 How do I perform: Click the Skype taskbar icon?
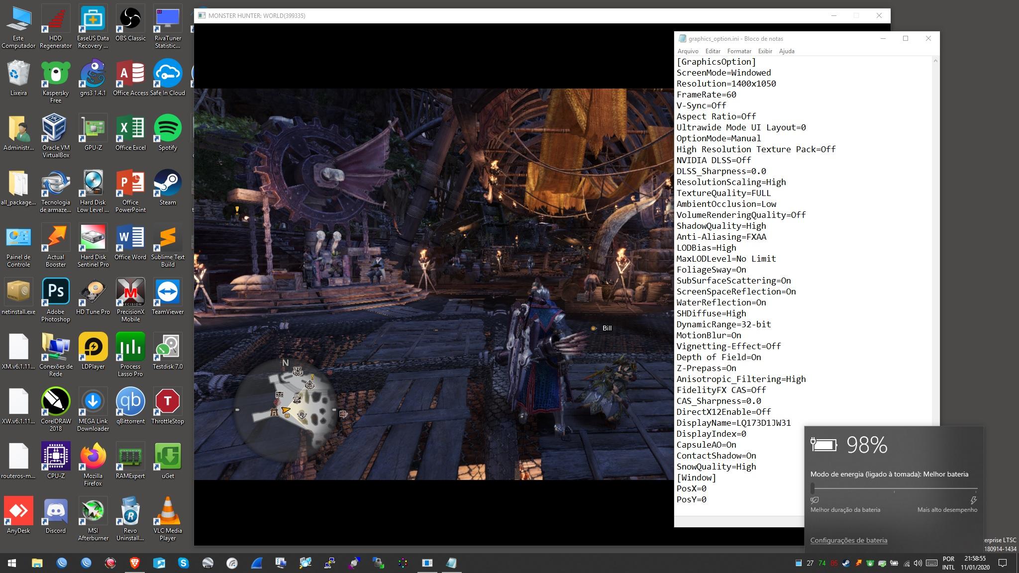[184, 563]
